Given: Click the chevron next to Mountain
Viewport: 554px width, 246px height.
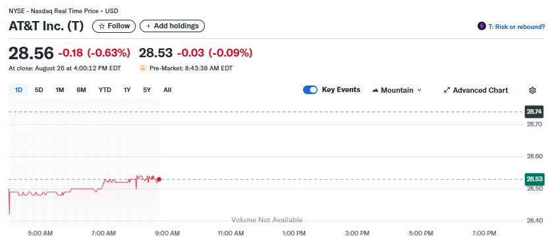Looking at the screenshot, I should [420, 90].
